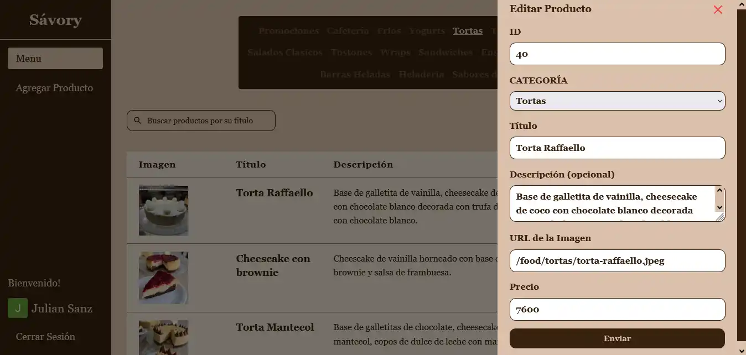Click the URL de la Imagen field
Viewport: 746px width, 355px height.
(617, 260)
